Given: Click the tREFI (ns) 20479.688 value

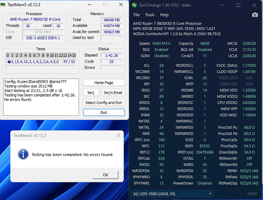Looking at the screenshot, I should pos(205,152).
